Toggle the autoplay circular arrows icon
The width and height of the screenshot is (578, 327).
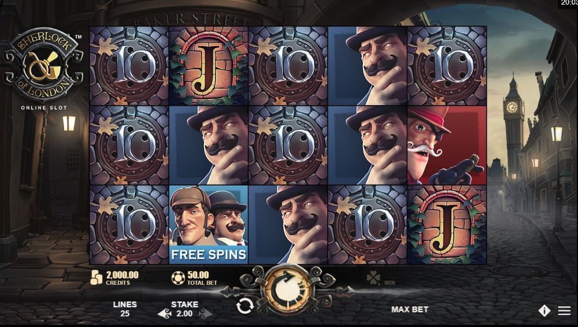point(244,306)
